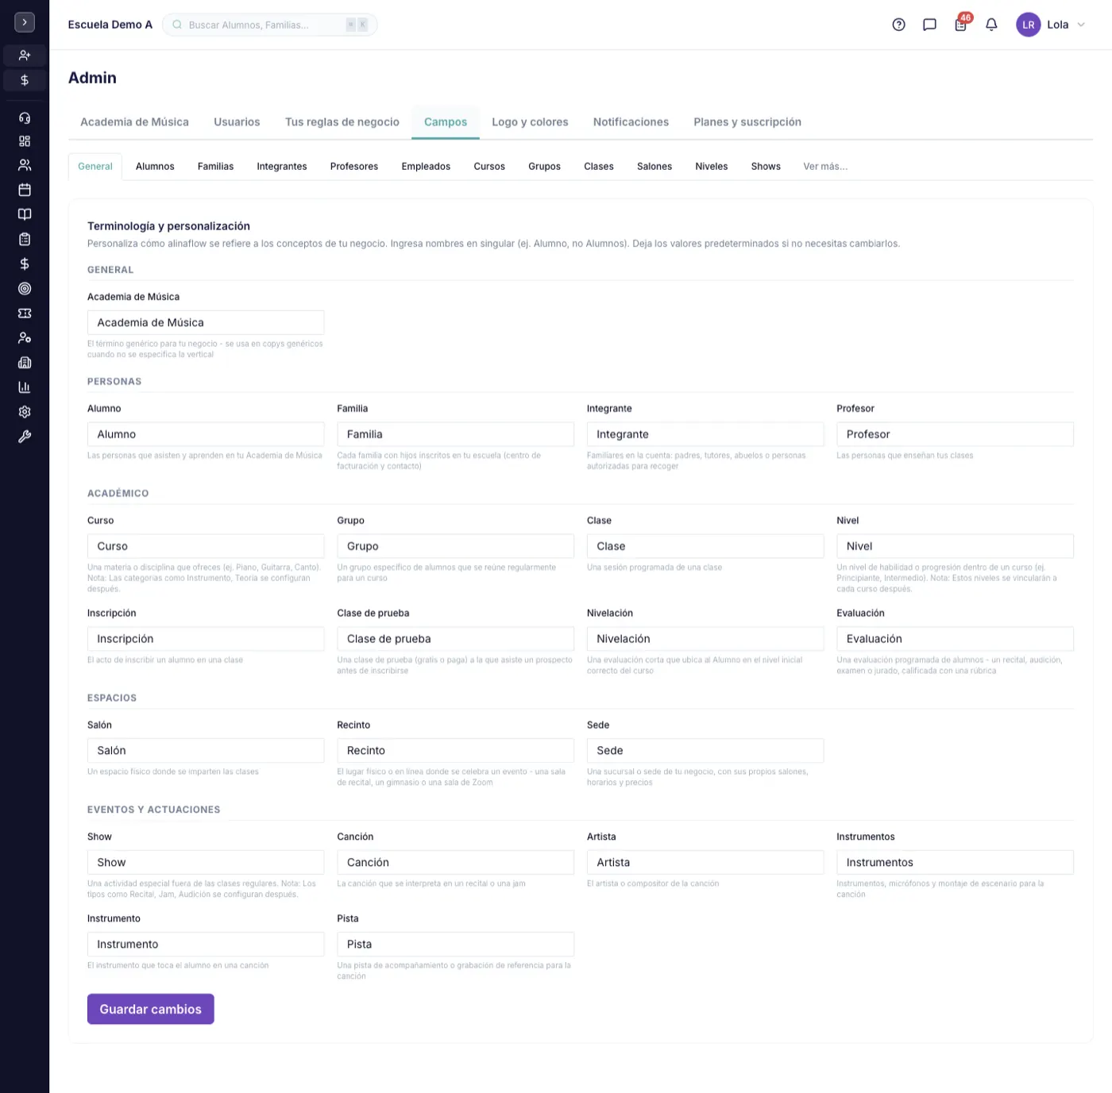
Task: Open the tasks icon with 46 badge
Action: (961, 23)
